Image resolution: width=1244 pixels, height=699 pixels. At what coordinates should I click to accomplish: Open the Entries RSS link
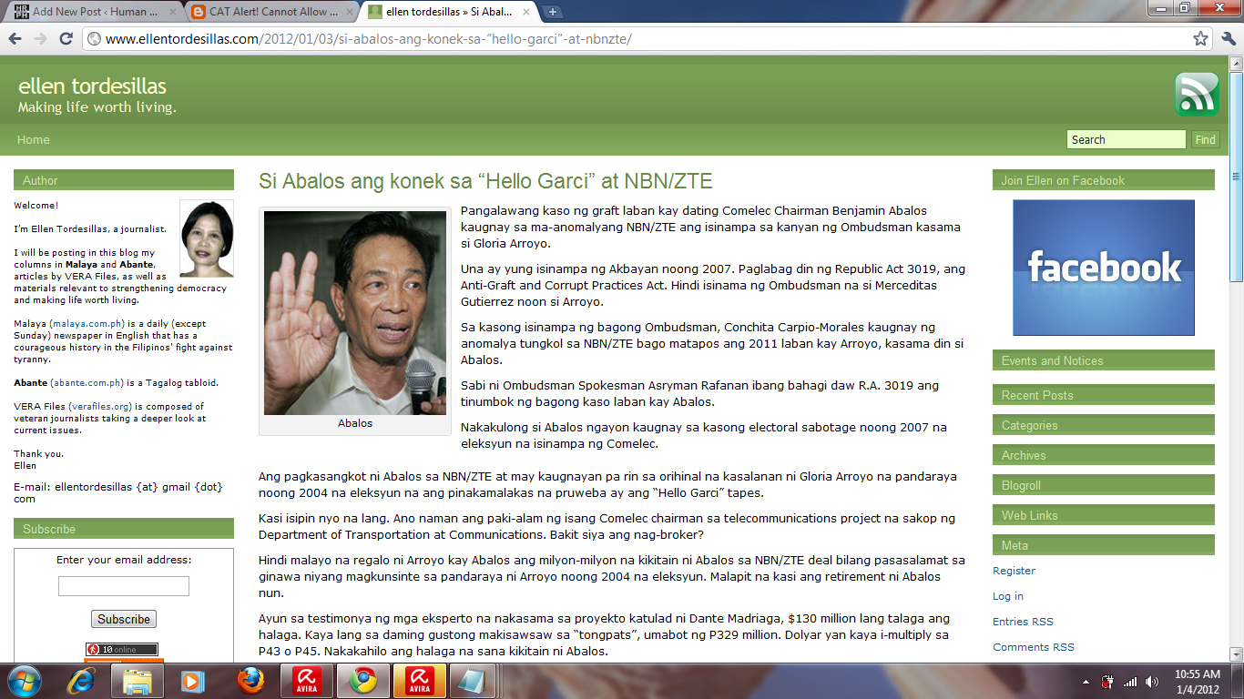tap(1023, 622)
